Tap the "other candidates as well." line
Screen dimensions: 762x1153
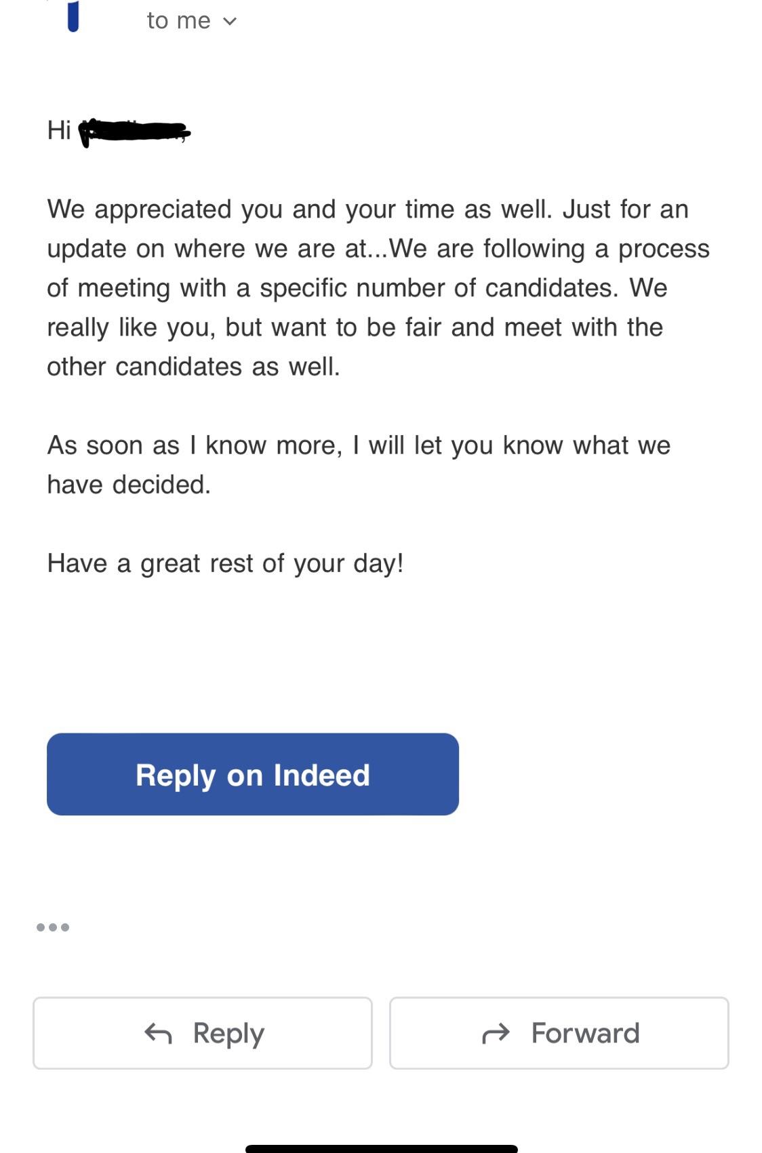coord(194,367)
